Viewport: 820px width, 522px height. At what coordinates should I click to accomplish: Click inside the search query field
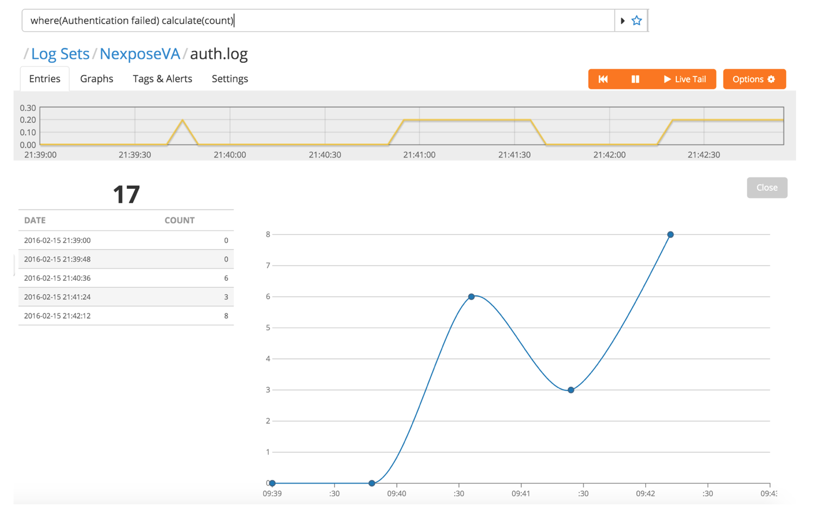tap(317, 21)
